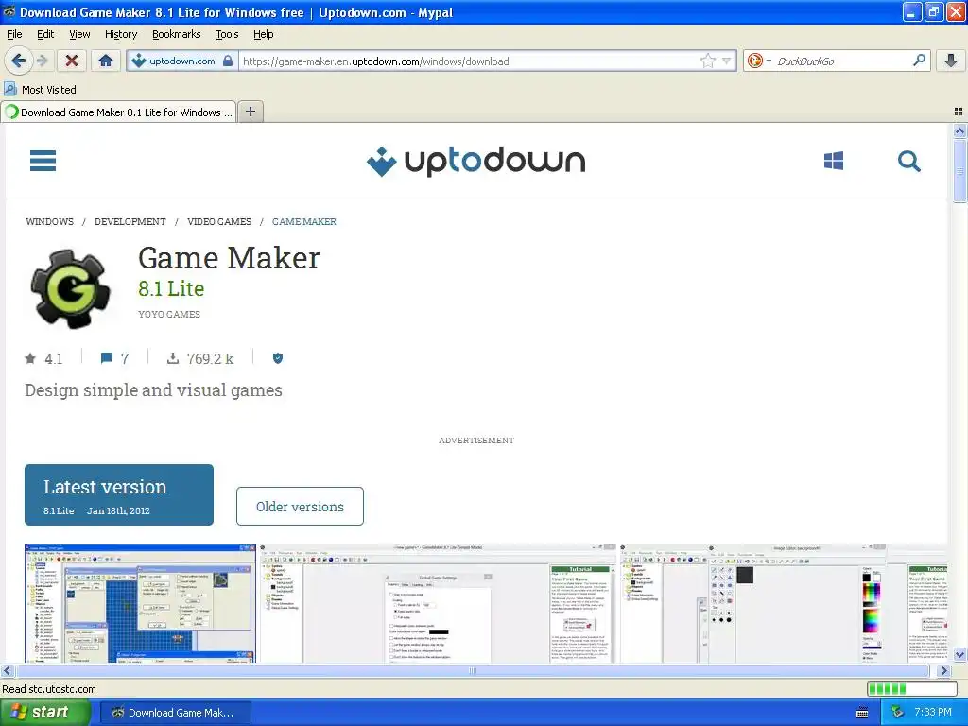Click the vertical scrollbar up arrow

(x=959, y=130)
